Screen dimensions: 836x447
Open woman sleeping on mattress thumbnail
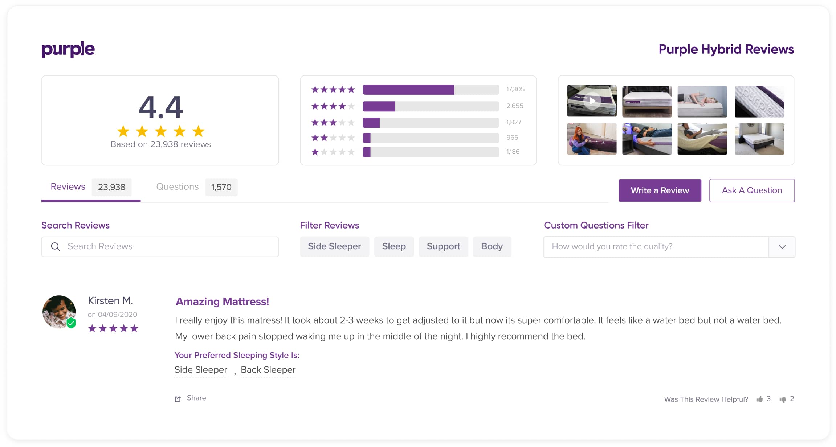(702, 101)
